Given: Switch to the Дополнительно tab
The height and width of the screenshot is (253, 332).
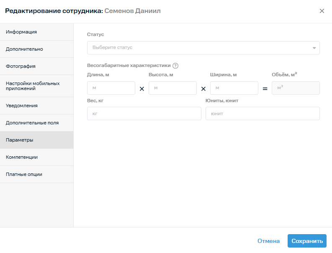Looking at the screenshot, I should (36, 49).
